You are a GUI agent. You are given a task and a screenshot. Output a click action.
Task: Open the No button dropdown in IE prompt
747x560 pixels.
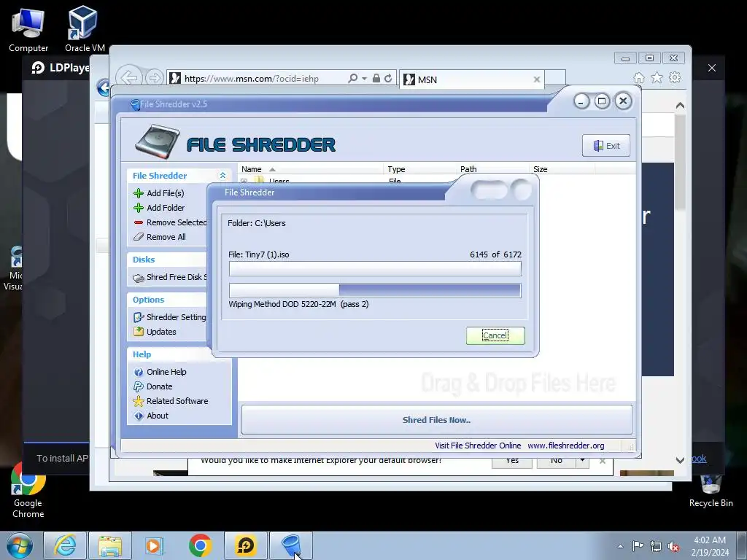point(583,461)
